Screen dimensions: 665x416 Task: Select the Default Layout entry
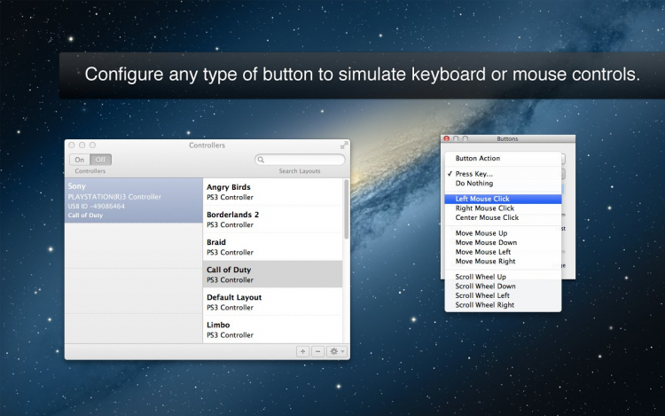272,302
